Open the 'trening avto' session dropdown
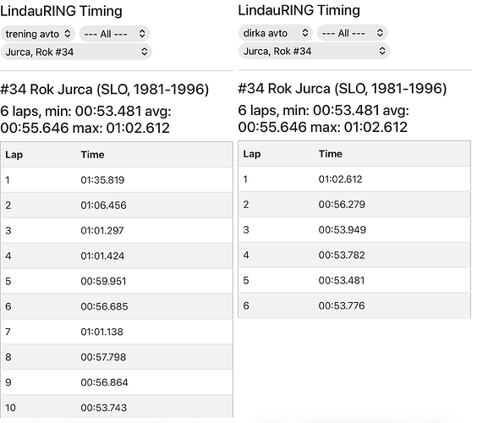This screenshot has height=423, width=477. (38, 34)
